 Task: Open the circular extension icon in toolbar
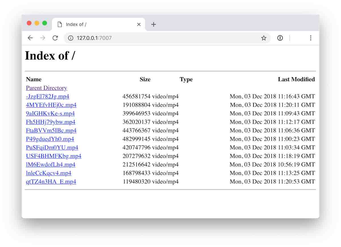tap(280, 38)
